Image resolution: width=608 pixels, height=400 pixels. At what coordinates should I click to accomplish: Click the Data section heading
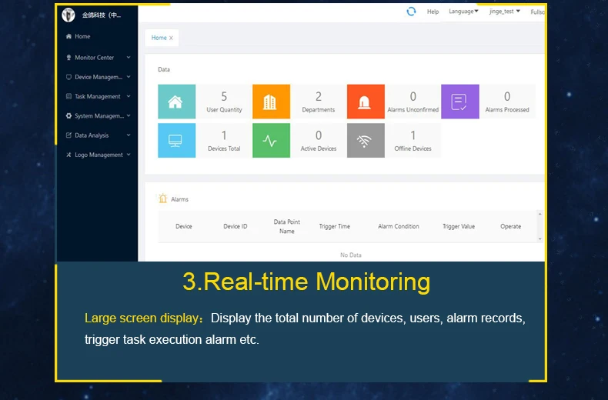[164, 69]
